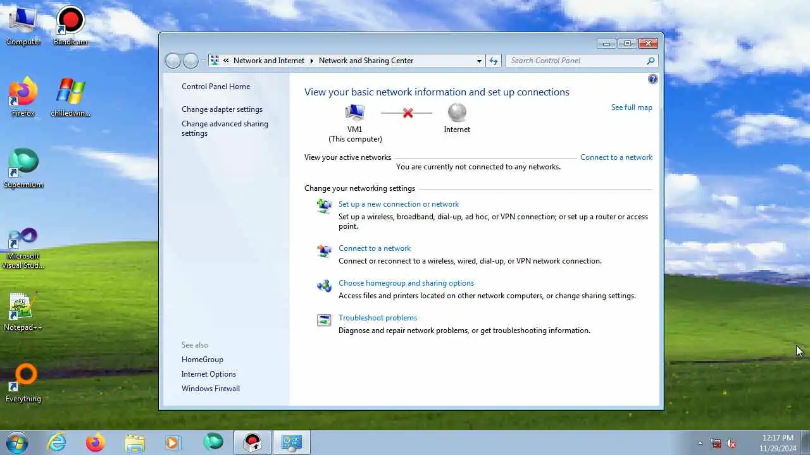
Task: Refresh the address bar location
Action: (x=494, y=61)
